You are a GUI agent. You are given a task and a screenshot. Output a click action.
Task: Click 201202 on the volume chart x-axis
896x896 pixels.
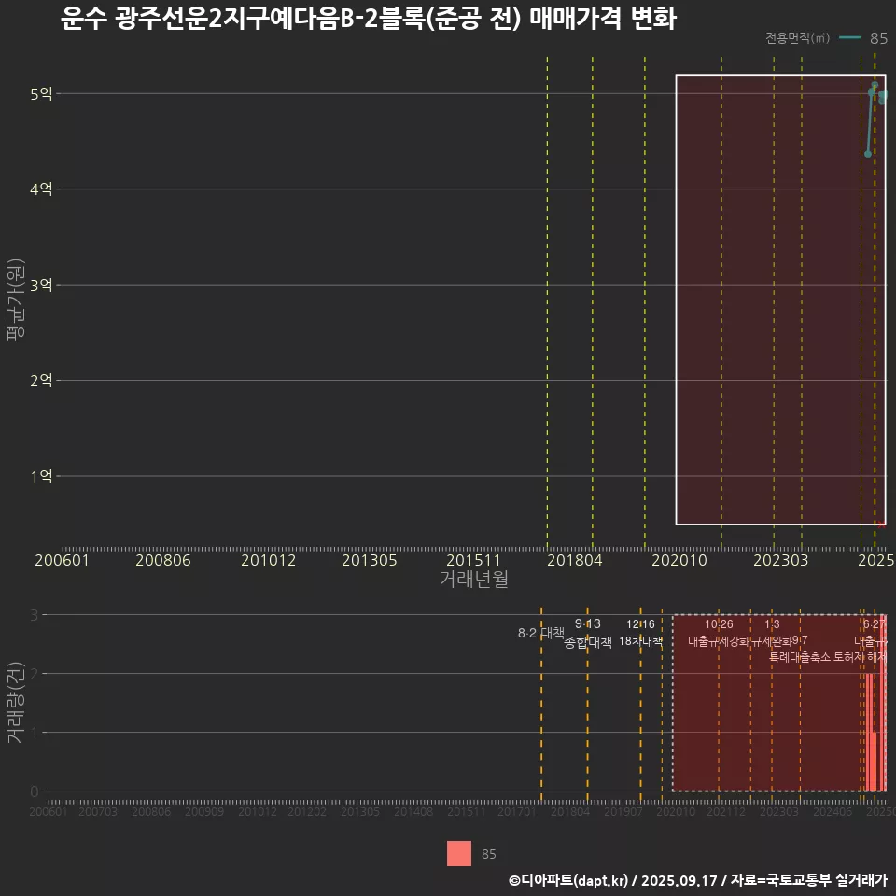click(307, 811)
